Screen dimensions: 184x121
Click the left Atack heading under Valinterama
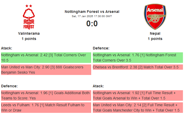[7, 48]
